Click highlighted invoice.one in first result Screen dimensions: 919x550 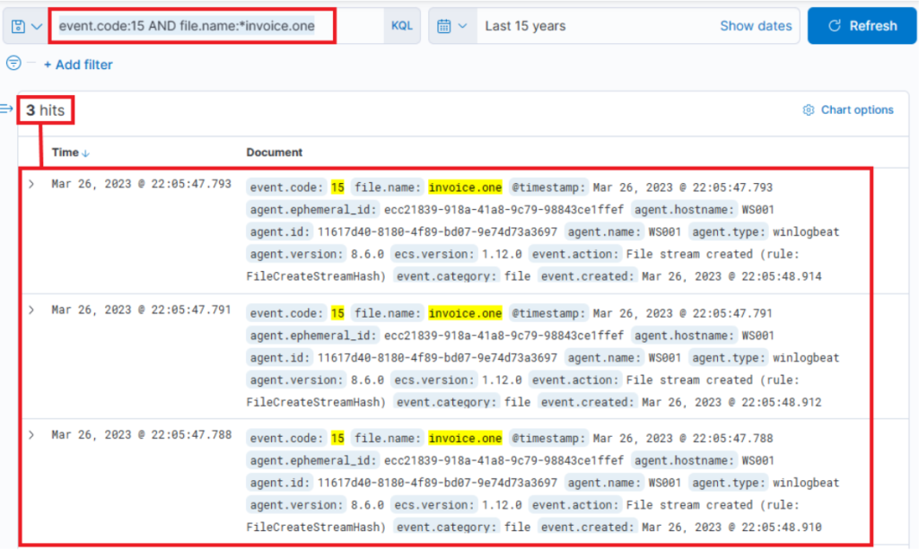[x=465, y=188]
